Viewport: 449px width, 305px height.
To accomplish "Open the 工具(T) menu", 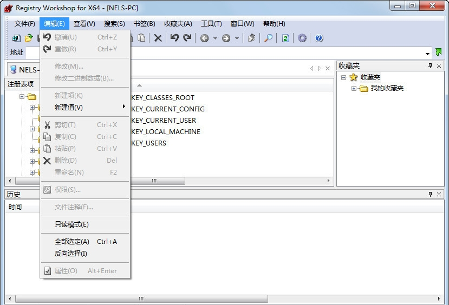I will (211, 24).
